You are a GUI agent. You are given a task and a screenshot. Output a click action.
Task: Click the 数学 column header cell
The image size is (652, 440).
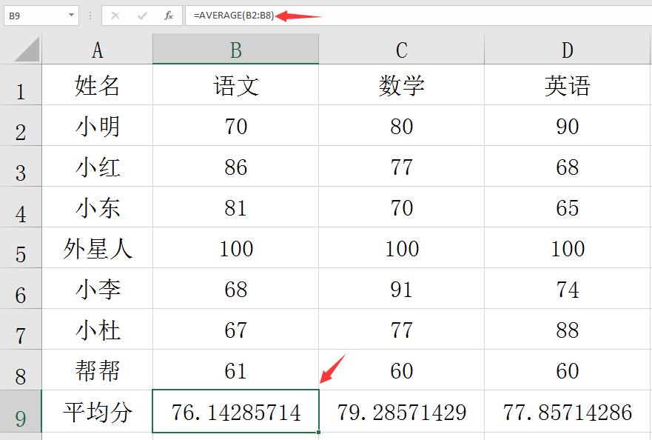point(401,85)
